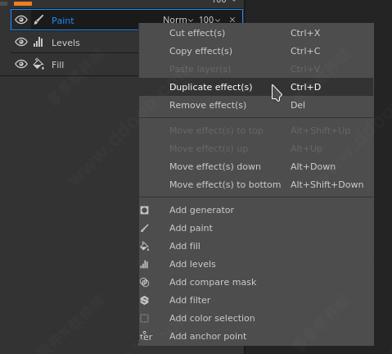The width and height of the screenshot is (392, 354).
Task: Select the Levels effect row
Action: [74, 43]
